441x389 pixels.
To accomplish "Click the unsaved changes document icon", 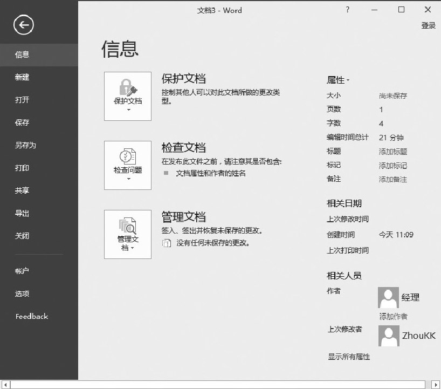I will [x=167, y=243].
